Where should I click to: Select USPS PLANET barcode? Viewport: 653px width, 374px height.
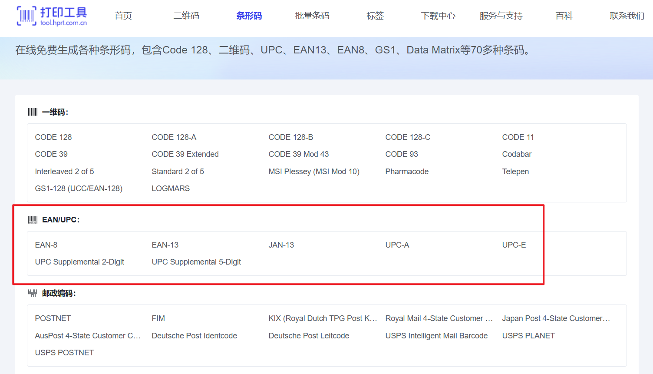(x=528, y=336)
